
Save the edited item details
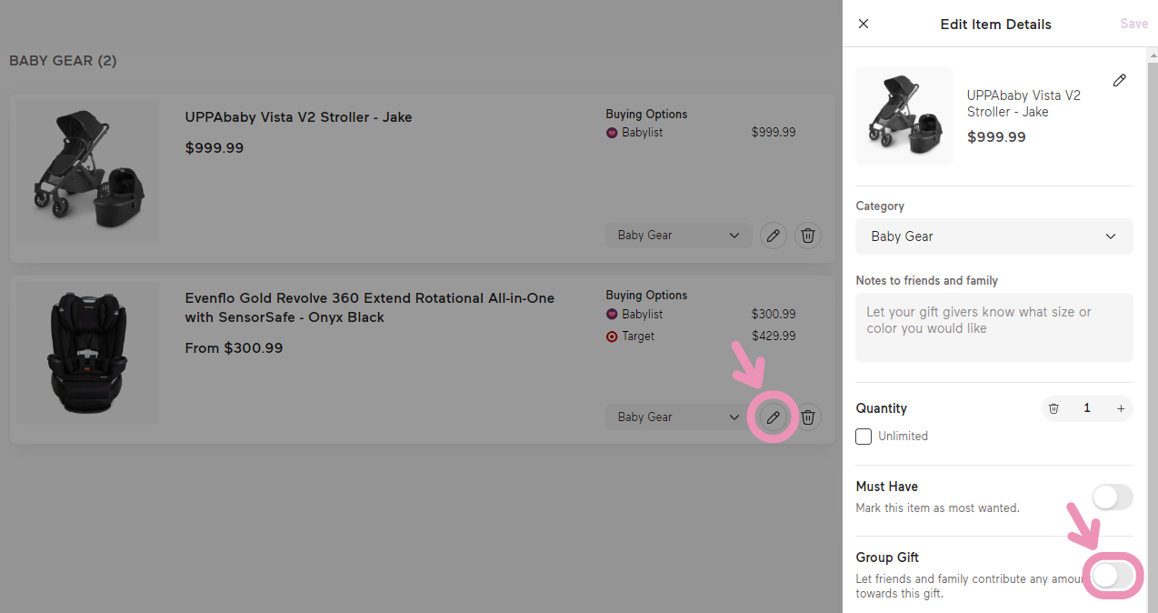1133,24
